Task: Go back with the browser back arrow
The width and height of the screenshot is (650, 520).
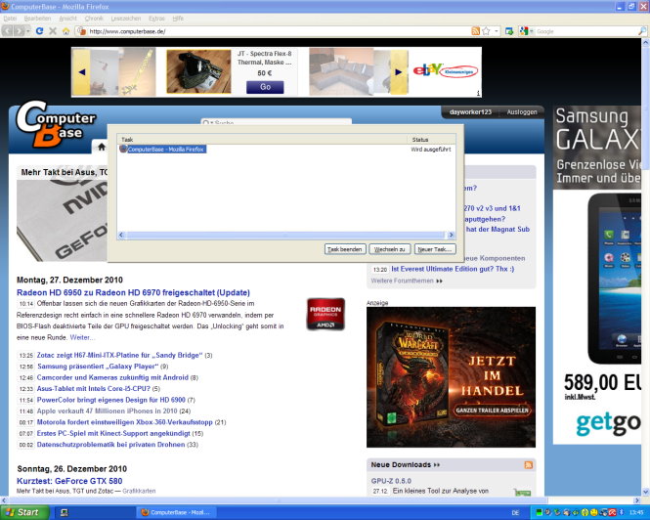Action: pyautogui.click(x=7, y=31)
